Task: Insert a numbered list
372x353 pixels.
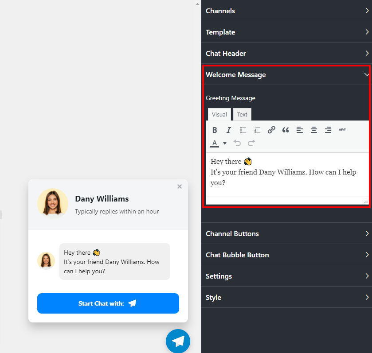Action: pos(257,130)
